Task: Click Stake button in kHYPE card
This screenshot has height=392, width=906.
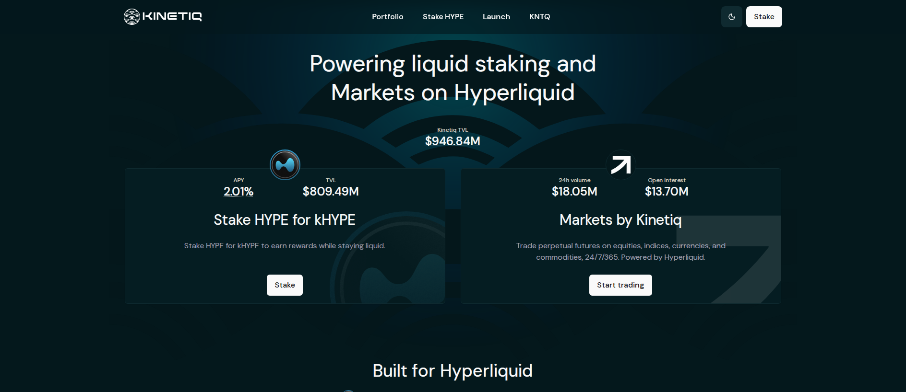Action: [285, 285]
